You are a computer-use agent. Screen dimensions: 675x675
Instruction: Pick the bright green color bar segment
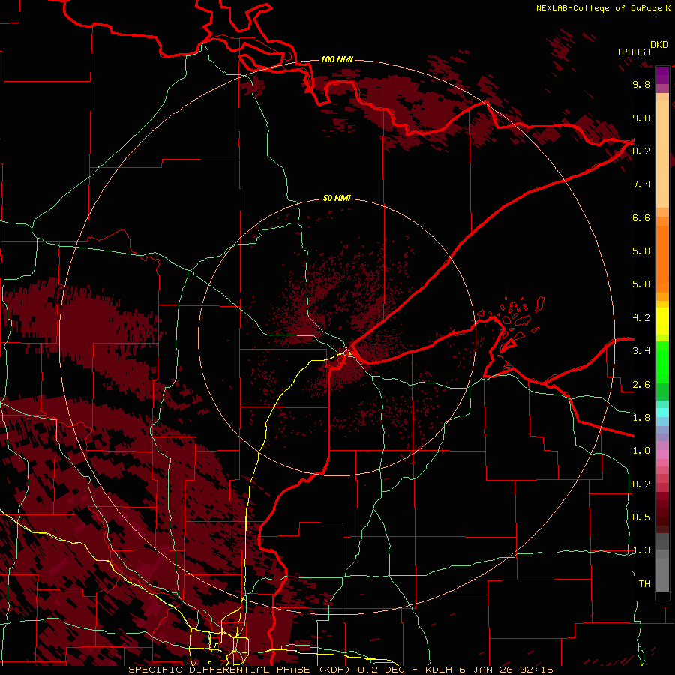click(662, 361)
